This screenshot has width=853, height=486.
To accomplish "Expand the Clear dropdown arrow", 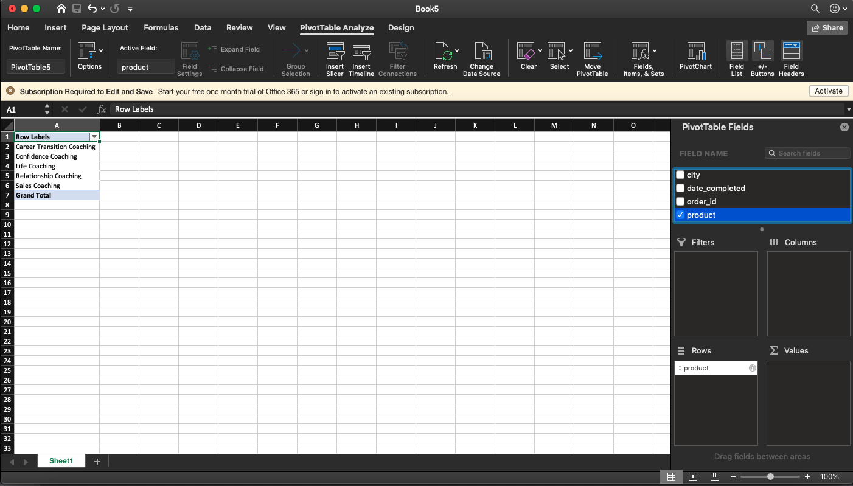I will (540, 51).
